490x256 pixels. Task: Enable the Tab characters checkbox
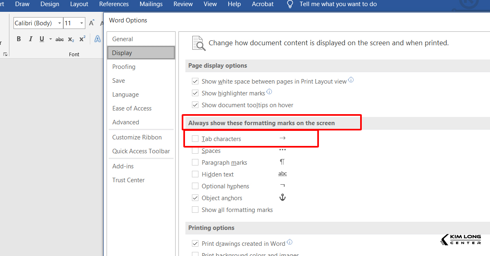(195, 139)
